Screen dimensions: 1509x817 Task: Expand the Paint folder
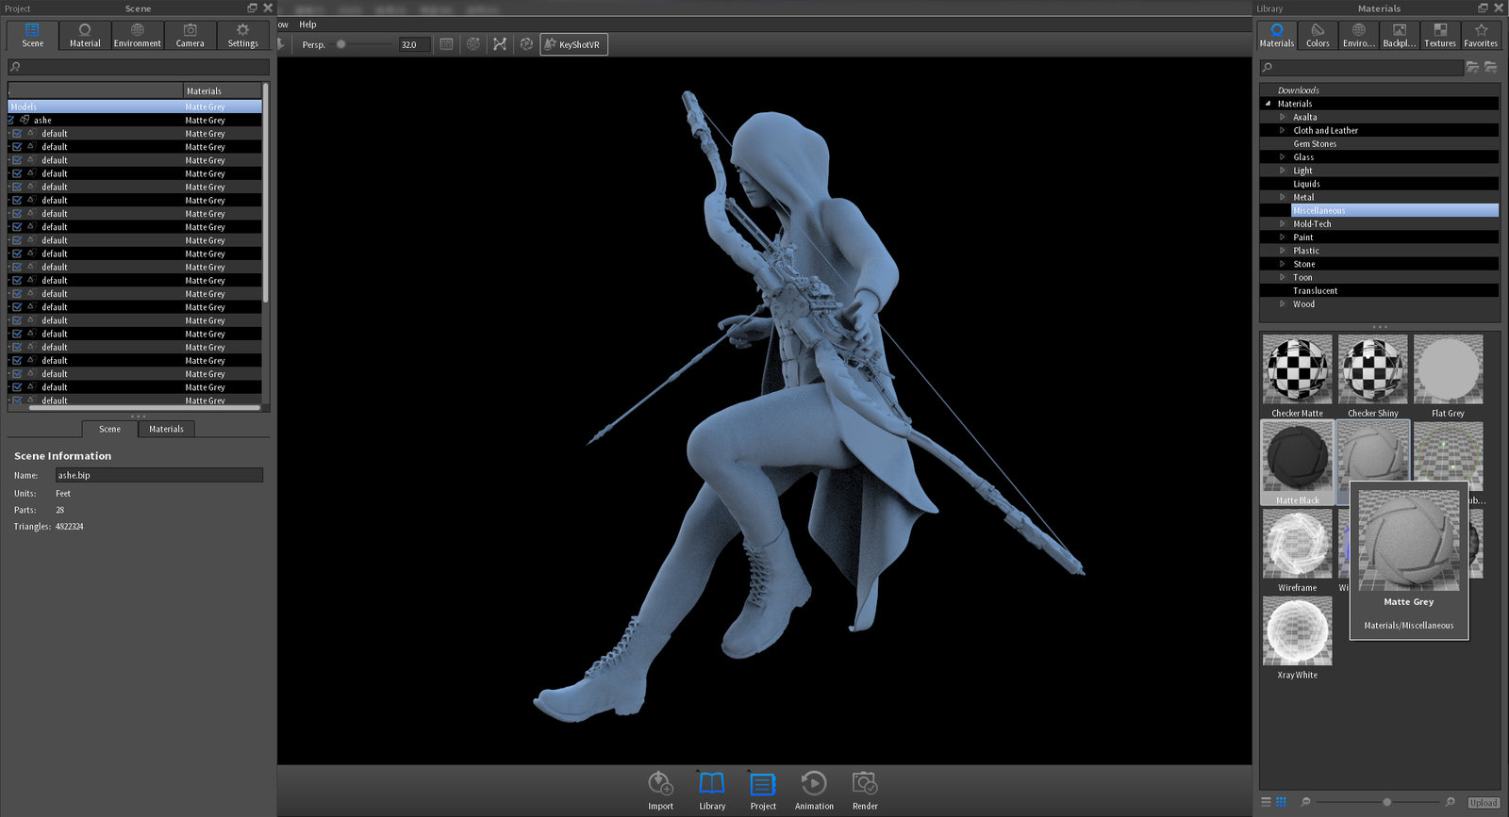1283,237
